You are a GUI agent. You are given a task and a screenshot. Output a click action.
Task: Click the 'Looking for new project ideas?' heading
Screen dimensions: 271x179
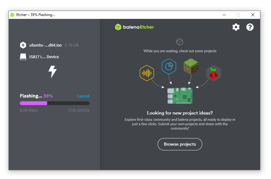click(180, 113)
